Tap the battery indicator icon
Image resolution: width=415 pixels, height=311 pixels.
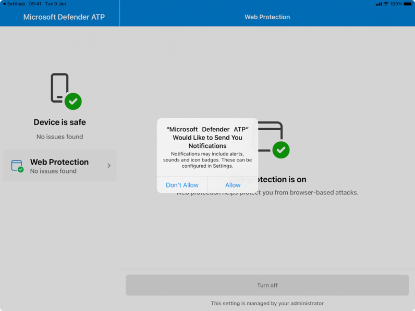click(x=408, y=4)
